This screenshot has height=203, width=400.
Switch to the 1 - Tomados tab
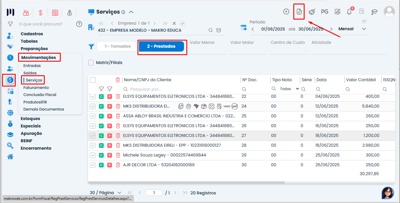coord(118,47)
